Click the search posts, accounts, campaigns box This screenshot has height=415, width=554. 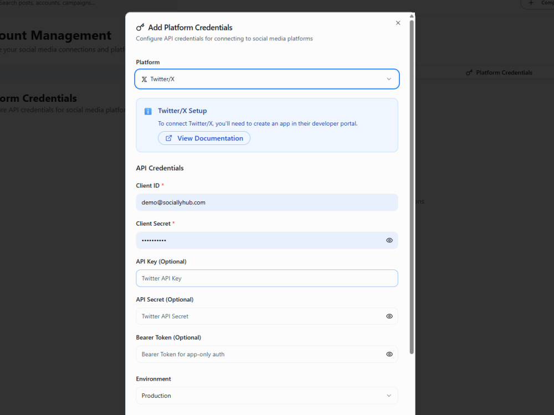coord(48,3)
